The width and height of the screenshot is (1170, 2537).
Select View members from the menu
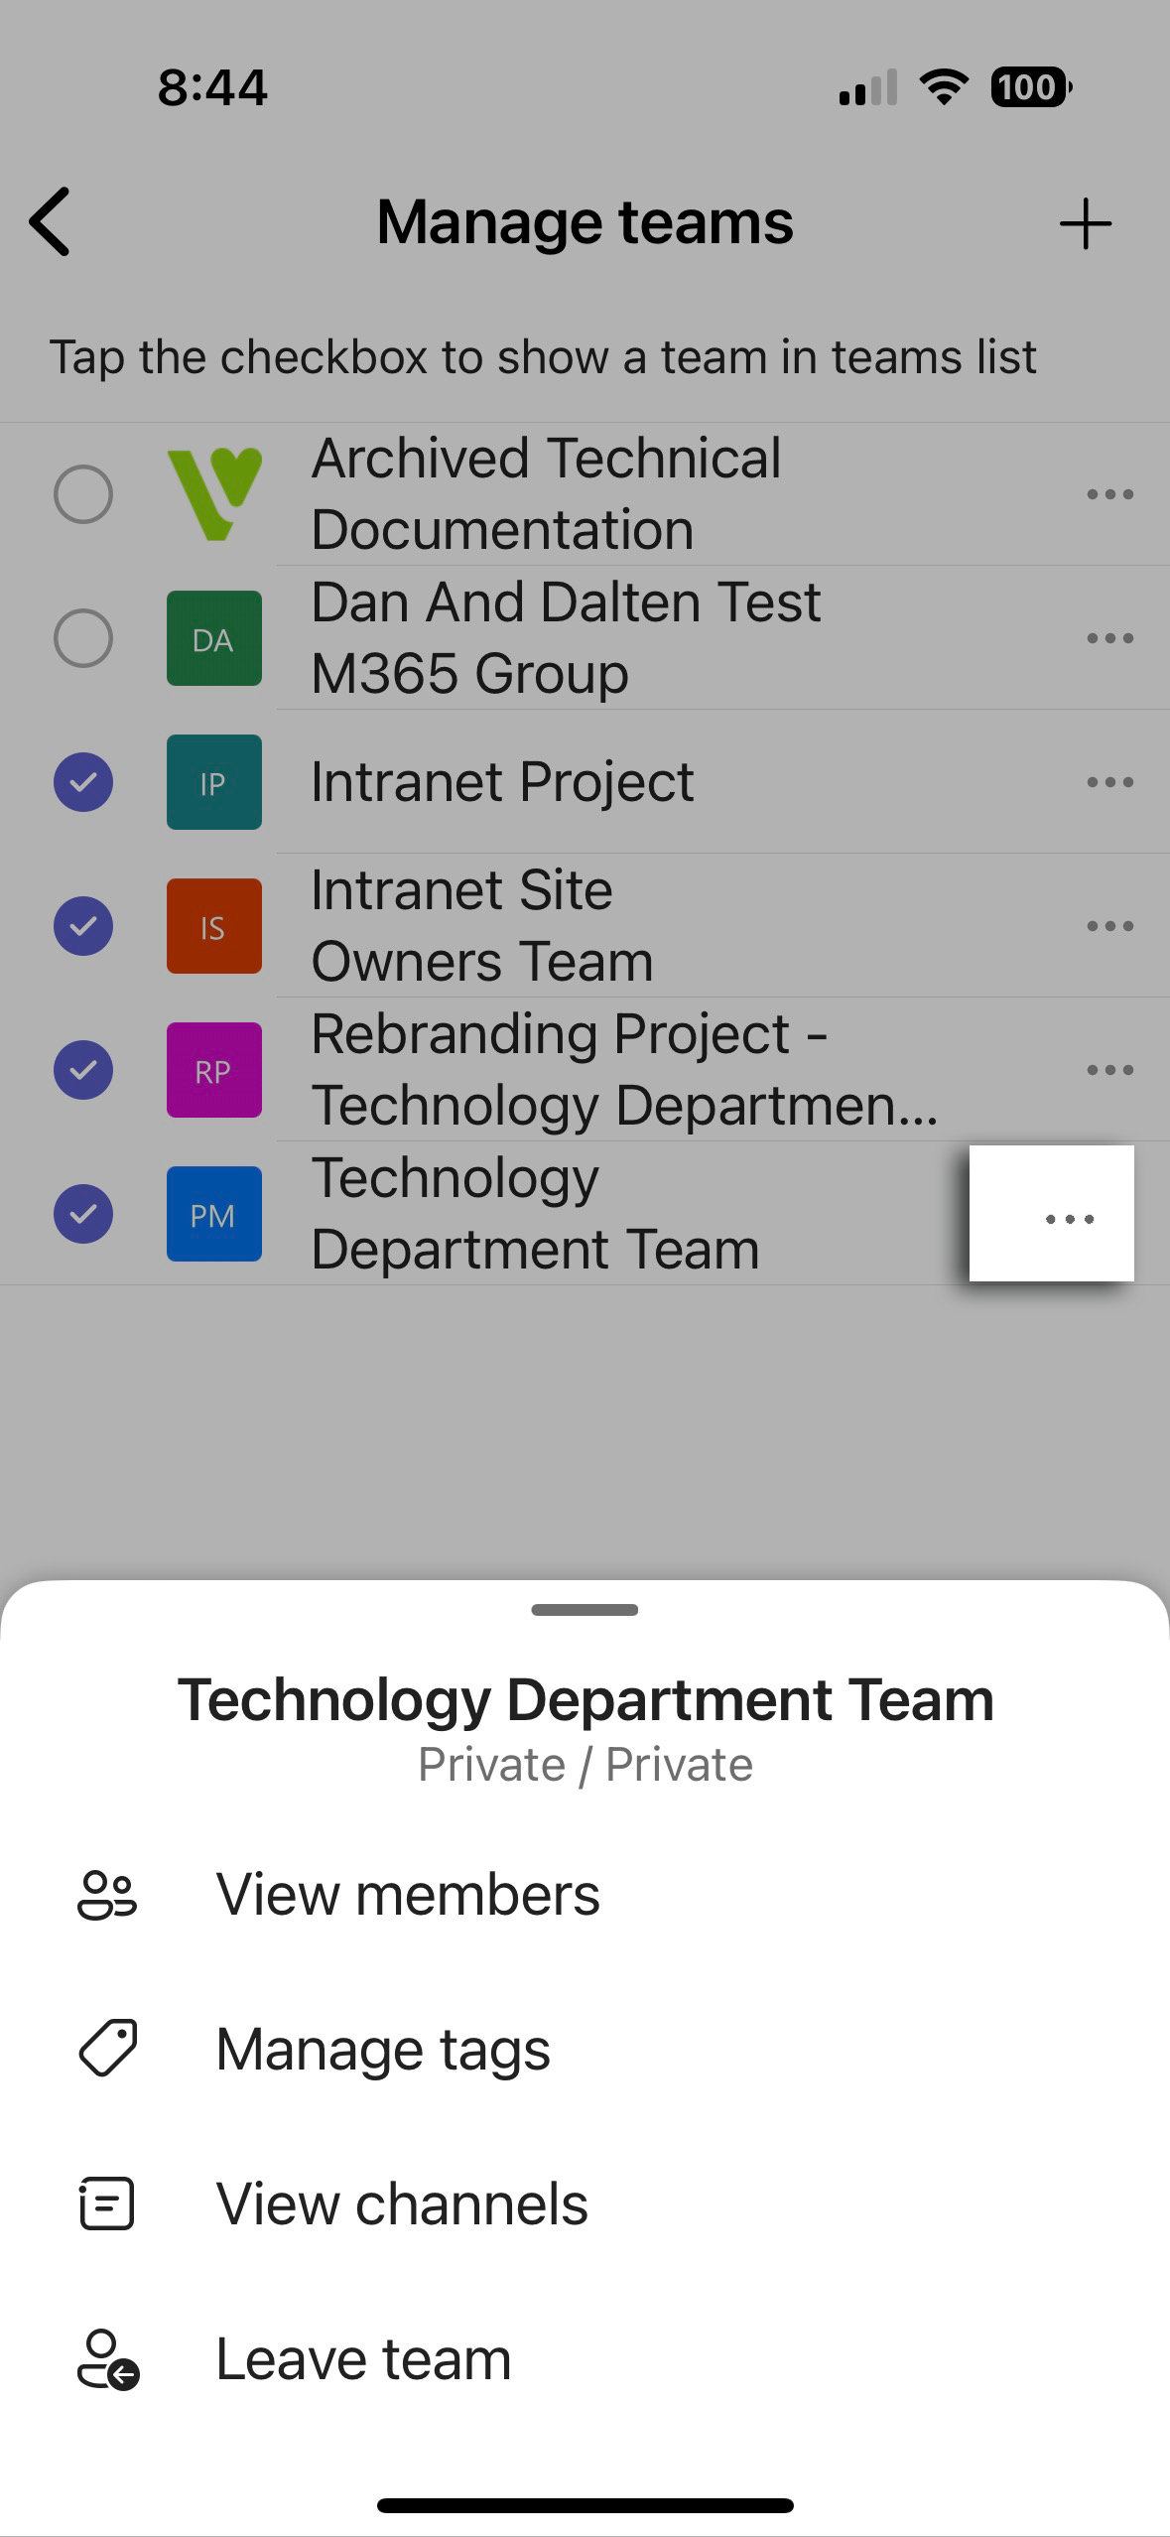pyautogui.click(x=408, y=1894)
